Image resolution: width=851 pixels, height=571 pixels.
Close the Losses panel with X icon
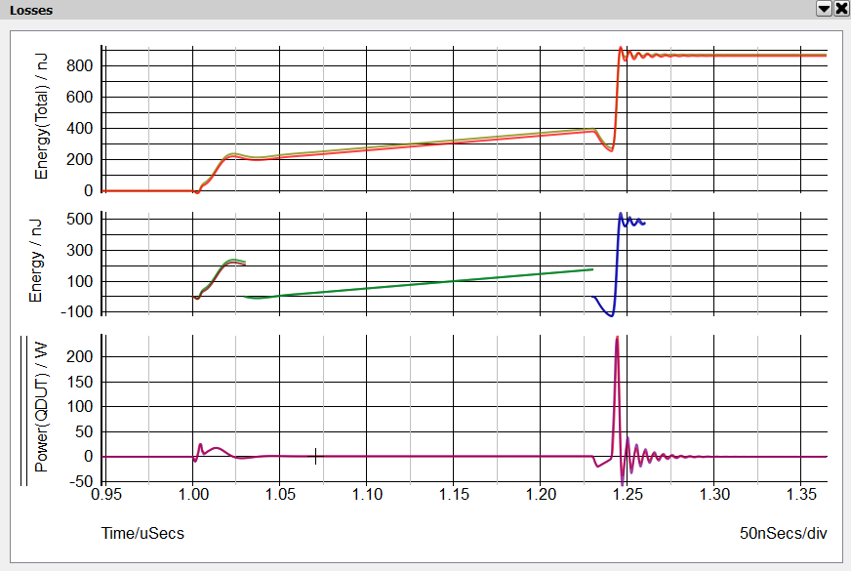click(x=840, y=9)
